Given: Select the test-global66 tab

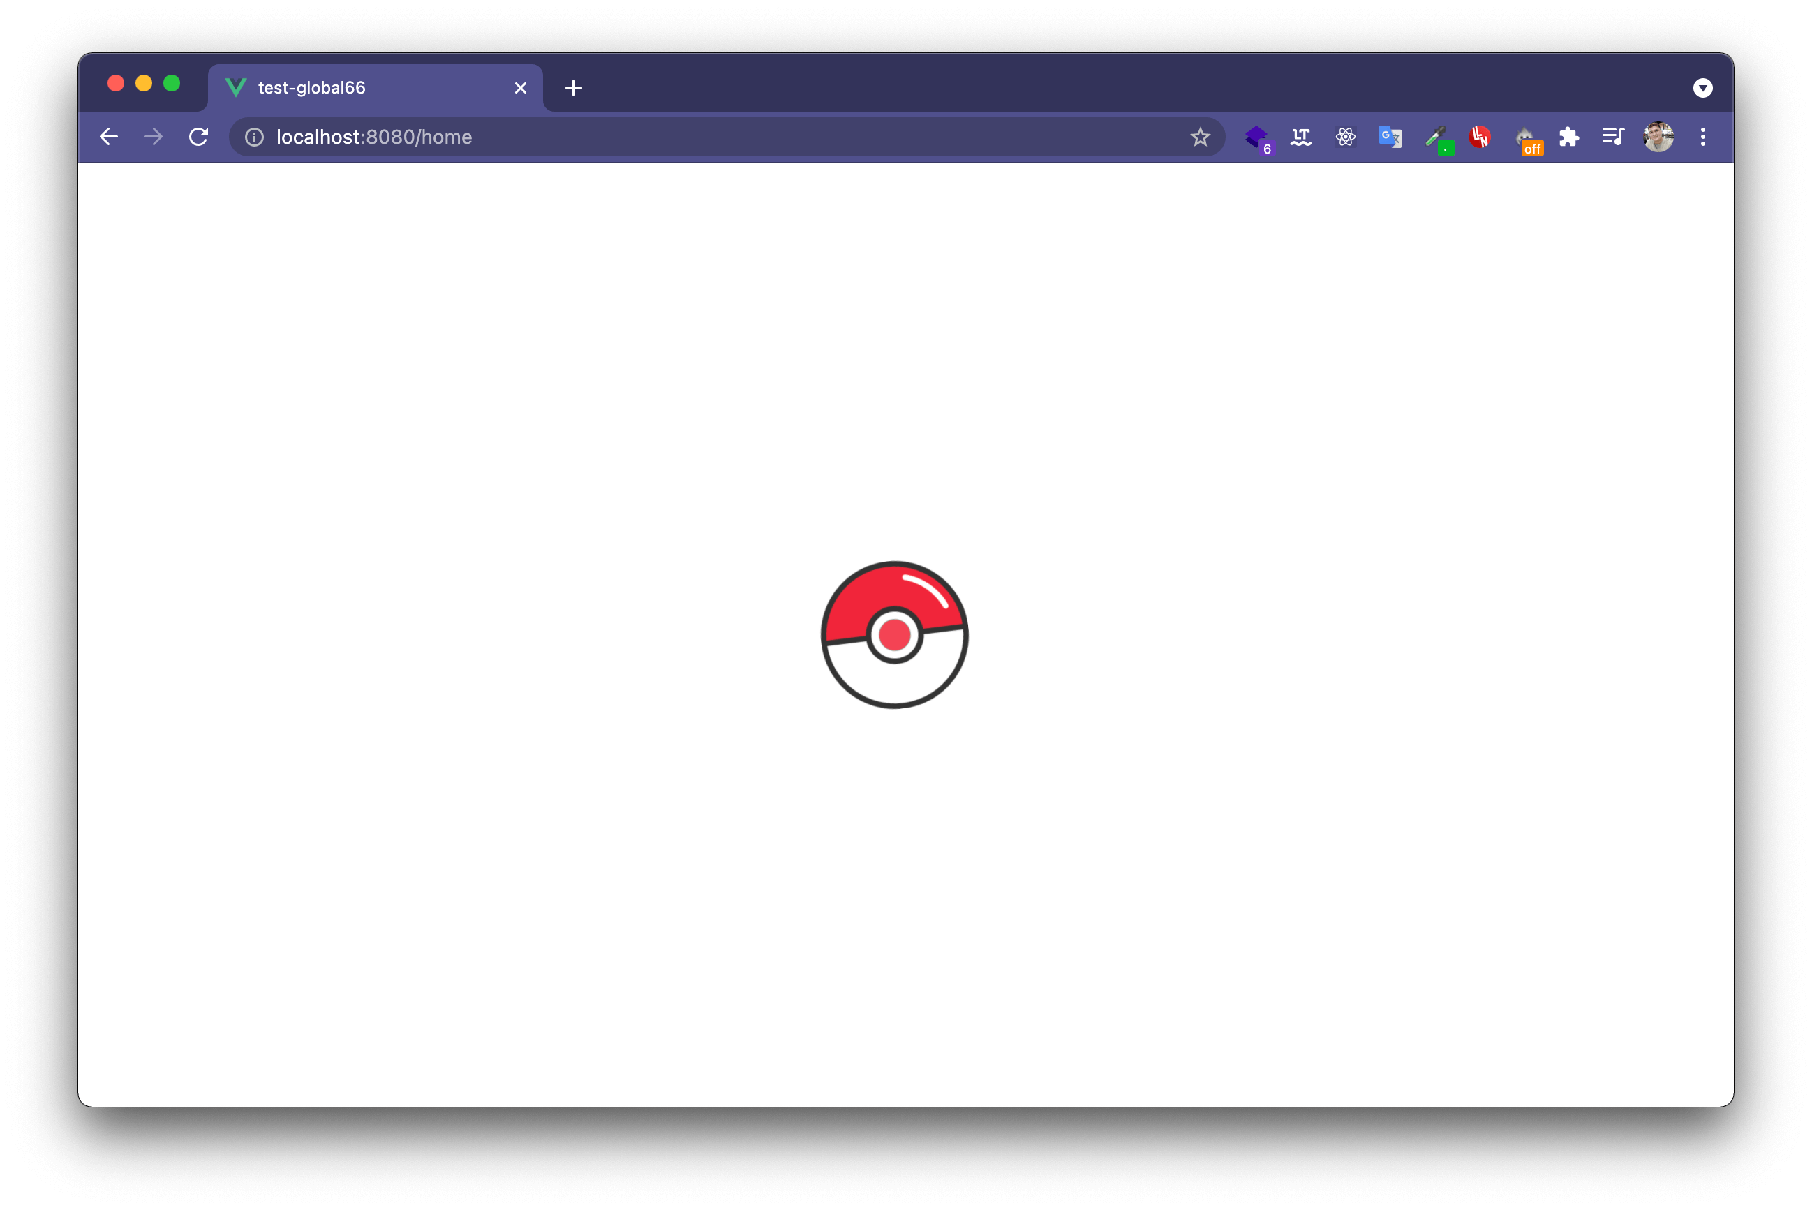Looking at the screenshot, I should click(x=355, y=88).
